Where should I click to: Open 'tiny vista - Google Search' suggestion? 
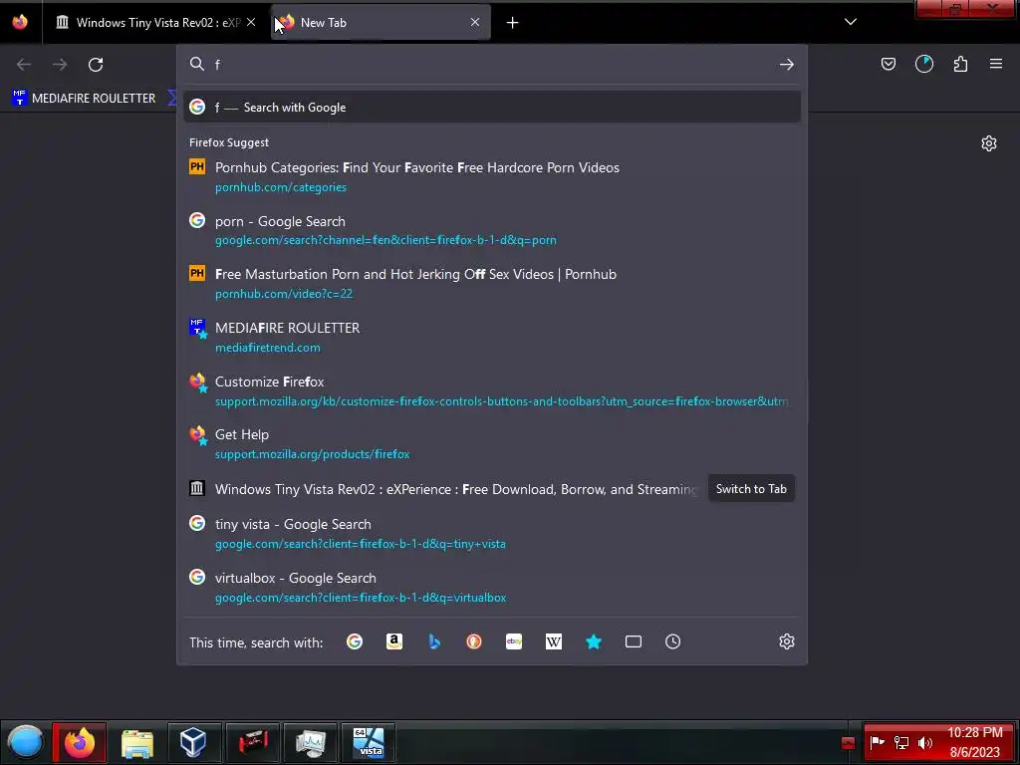coord(492,534)
